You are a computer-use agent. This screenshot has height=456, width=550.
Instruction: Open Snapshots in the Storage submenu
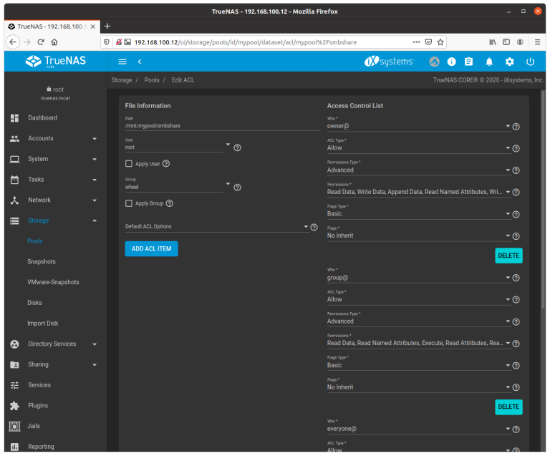tap(42, 262)
